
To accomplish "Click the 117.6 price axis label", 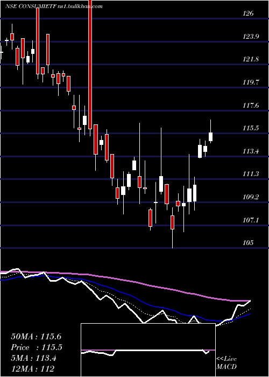I will click(251, 106).
